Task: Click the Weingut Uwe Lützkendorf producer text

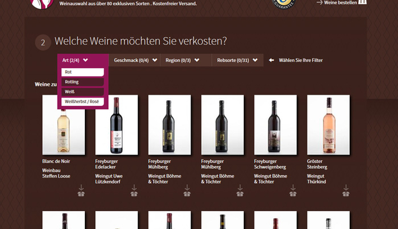Action: coord(109,179)
